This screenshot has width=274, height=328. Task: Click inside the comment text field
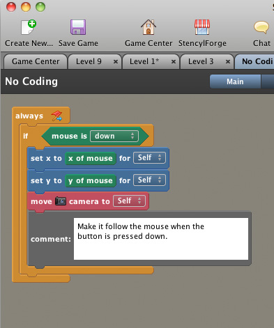click(x=161, y=239)
